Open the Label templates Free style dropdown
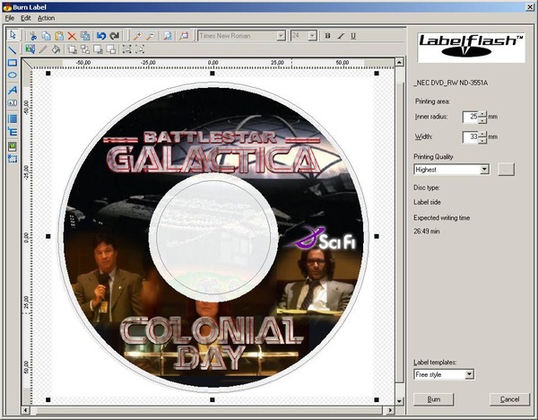The image size is (538, 420). pos(469,374)
